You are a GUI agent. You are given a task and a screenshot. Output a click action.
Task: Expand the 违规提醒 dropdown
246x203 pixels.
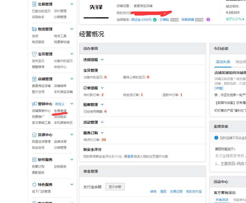point(102,60)
